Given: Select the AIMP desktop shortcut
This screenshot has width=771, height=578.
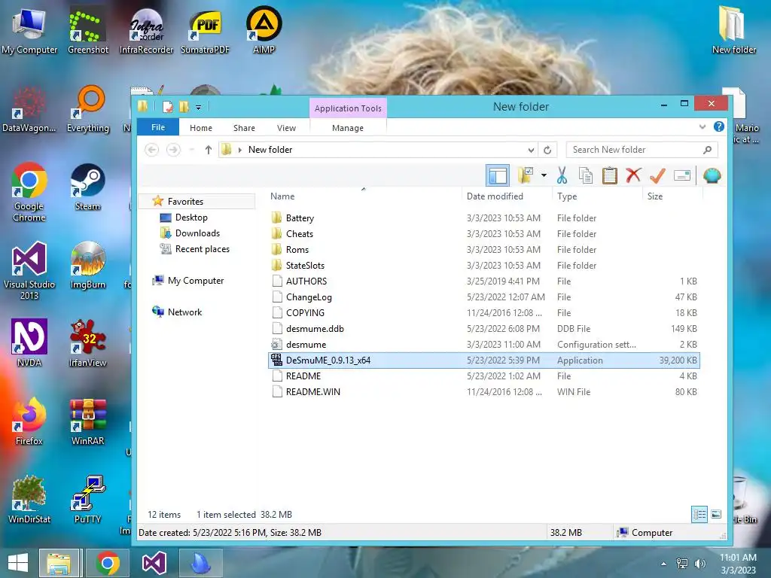Looking at the screenshot, I should click(x=264, y=29).
